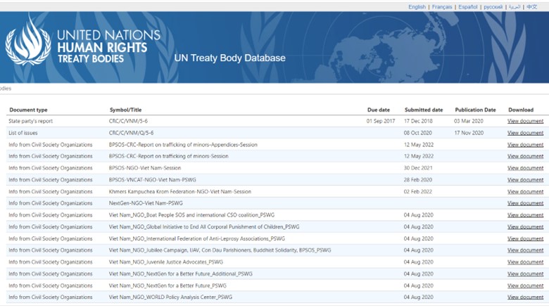This screenshot has height=308, width=549.
Task: Click publication date 03 Mar 2020
Action: [x=469, y=121]
